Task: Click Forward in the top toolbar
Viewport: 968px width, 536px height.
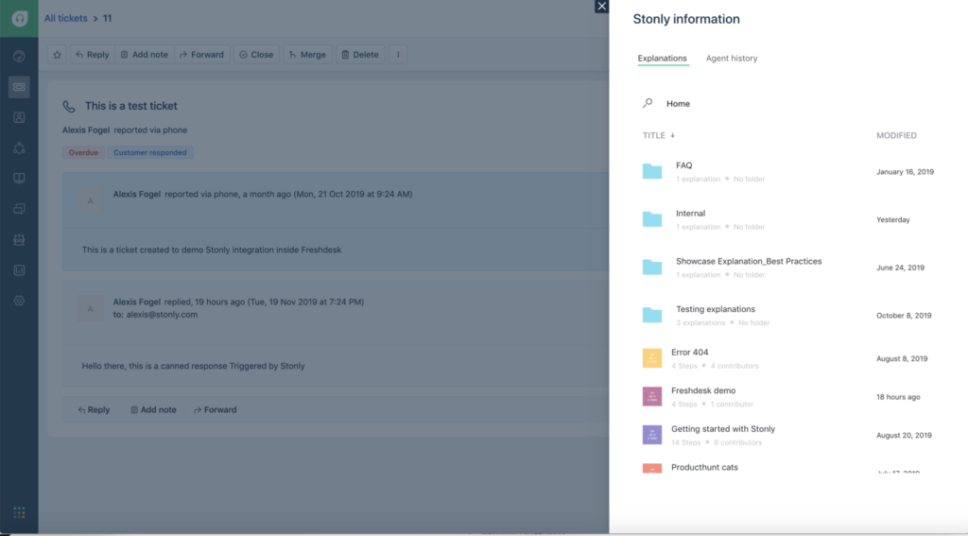Action: (202, 54)
